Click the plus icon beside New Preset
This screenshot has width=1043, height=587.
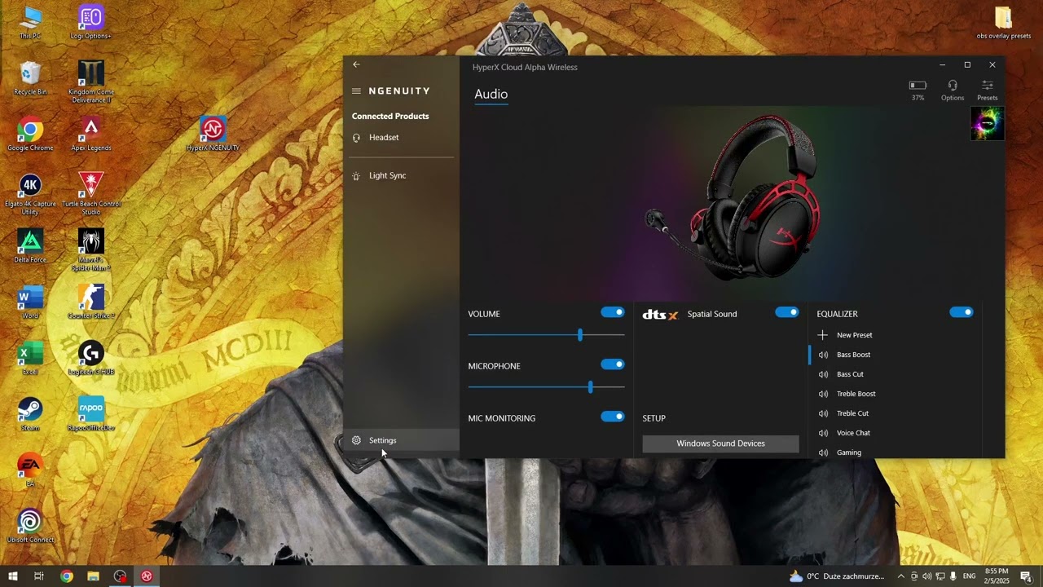point(823,335)
